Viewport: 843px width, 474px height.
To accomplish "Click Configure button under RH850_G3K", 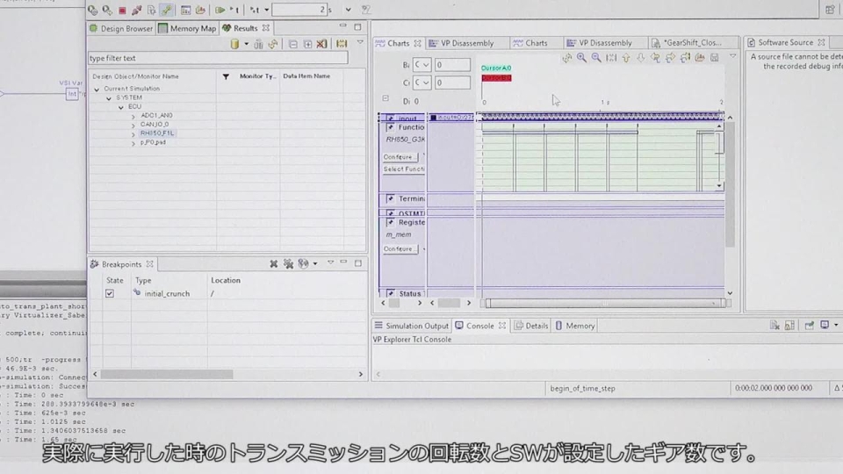I will (400, 157).
